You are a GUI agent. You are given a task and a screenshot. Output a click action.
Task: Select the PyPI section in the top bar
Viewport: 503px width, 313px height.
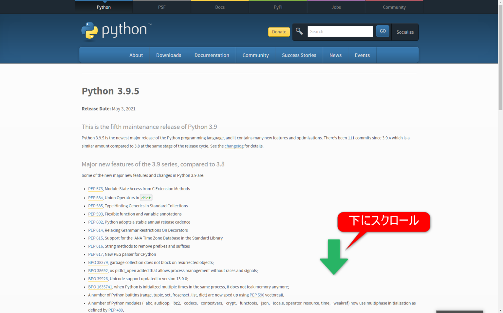[x=278, y=7]
